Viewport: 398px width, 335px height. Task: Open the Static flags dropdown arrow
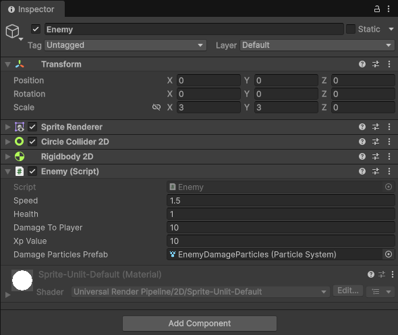point(391,29)
